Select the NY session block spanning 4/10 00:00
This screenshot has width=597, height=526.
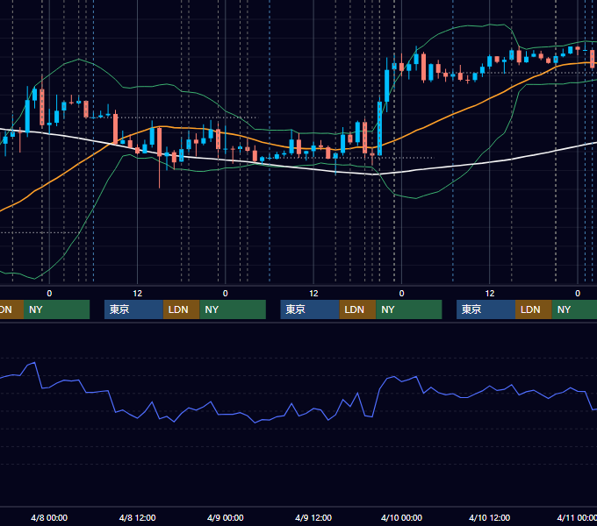(409, 309)
